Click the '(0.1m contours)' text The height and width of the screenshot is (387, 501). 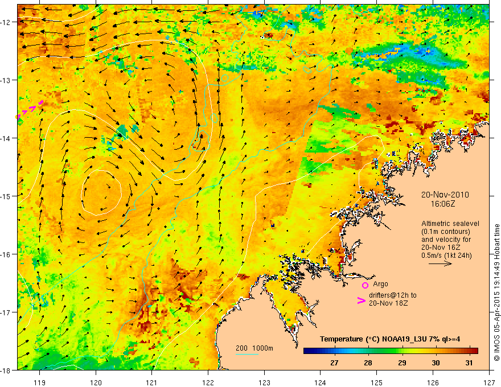coord(446,232)
